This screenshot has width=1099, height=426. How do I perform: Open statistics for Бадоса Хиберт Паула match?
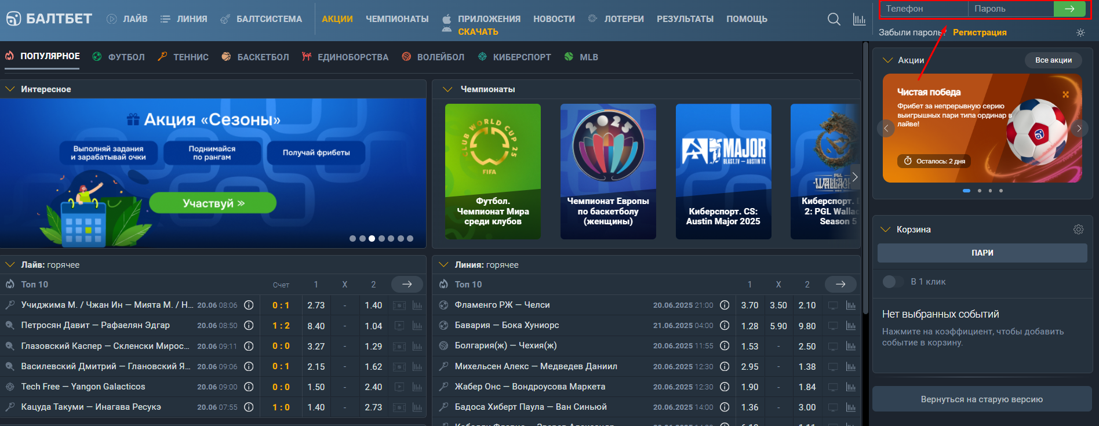(x=851, y=407)
